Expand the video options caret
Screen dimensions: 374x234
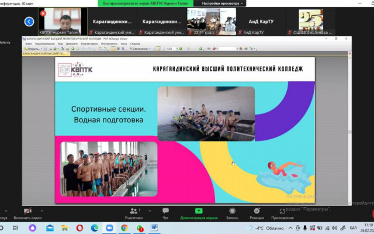coord(42,211)
